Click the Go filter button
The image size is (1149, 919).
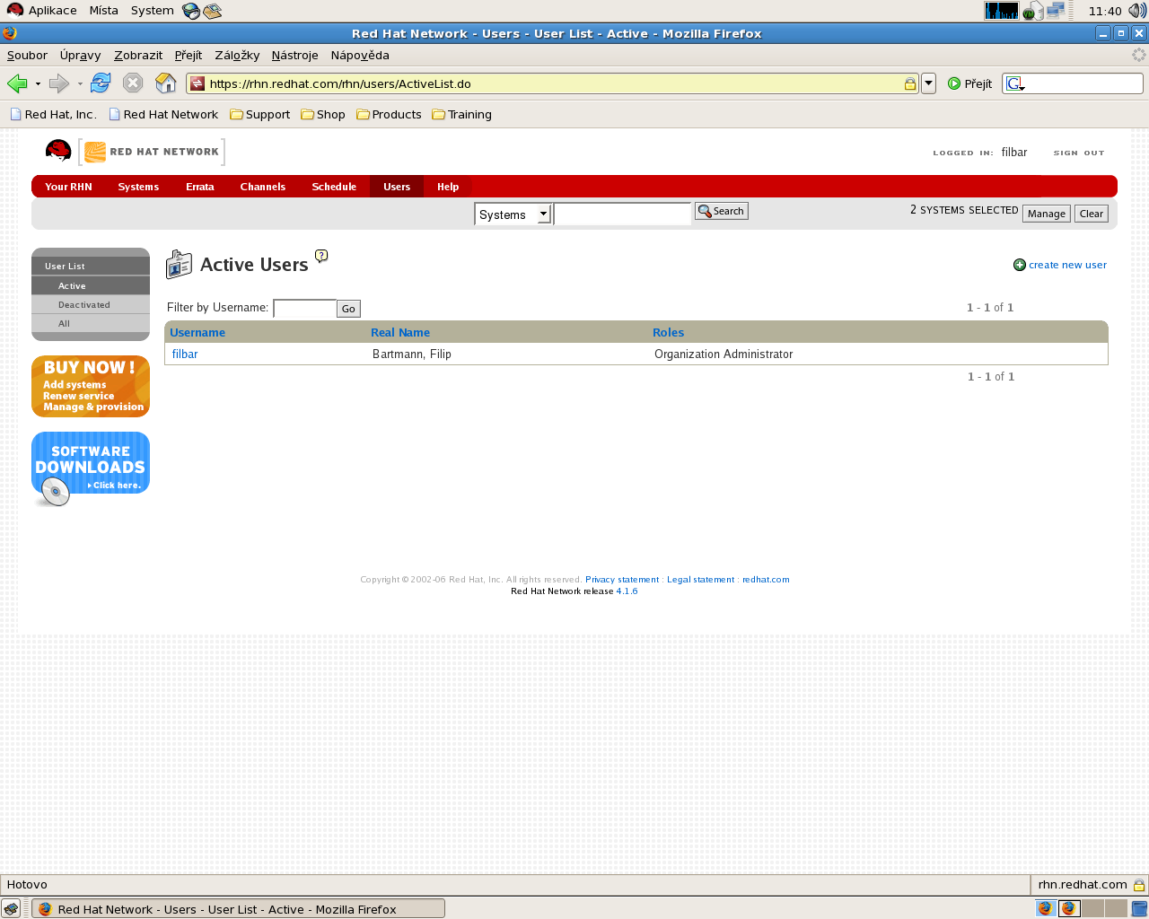tap(348, 309)
